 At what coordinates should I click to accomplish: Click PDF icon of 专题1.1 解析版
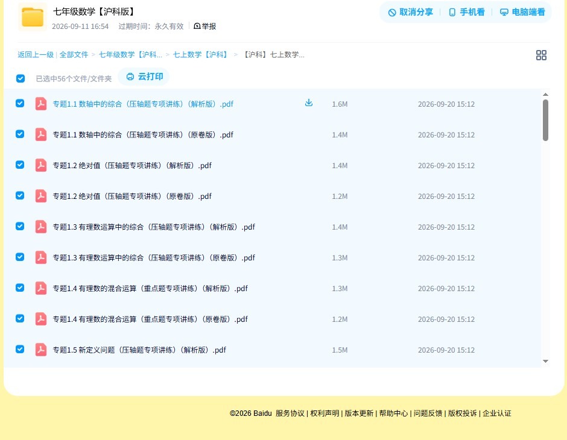pyautogui.click(x=41, y=104)
